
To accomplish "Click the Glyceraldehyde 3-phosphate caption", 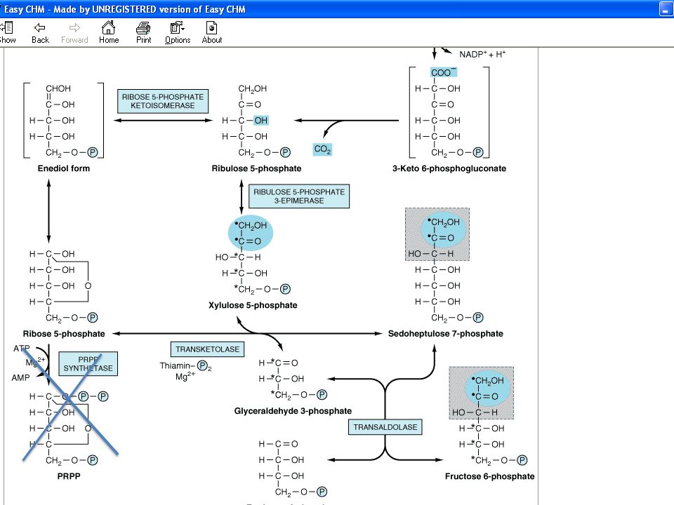I will (x=293, y=411).
